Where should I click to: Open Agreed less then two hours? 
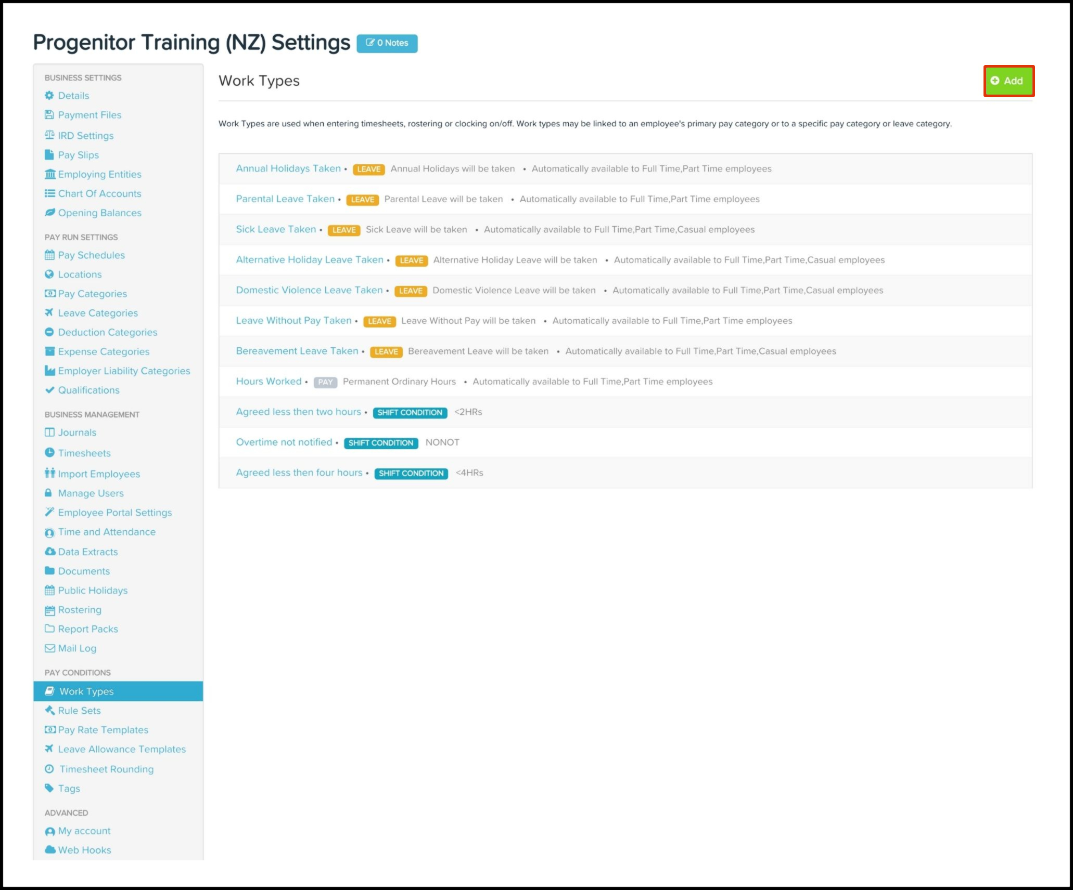coord(298,412)
